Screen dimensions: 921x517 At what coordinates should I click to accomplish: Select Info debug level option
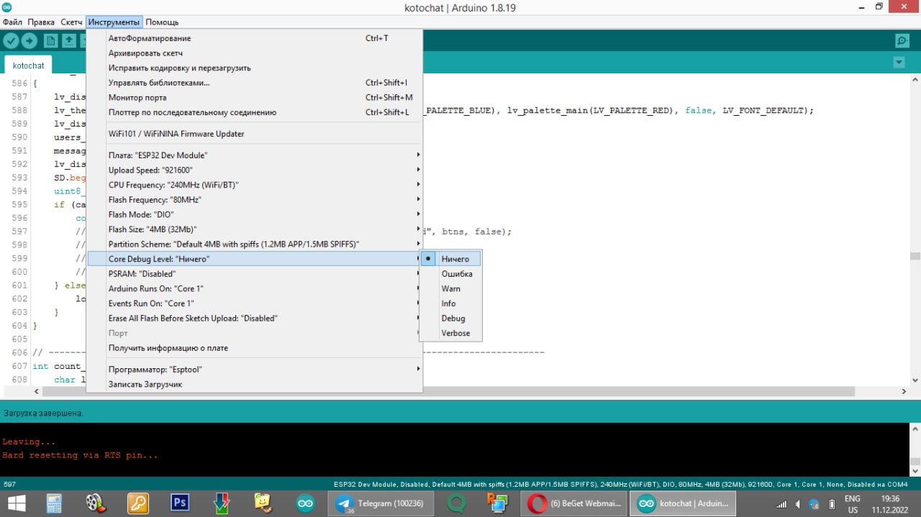(451, 303)
